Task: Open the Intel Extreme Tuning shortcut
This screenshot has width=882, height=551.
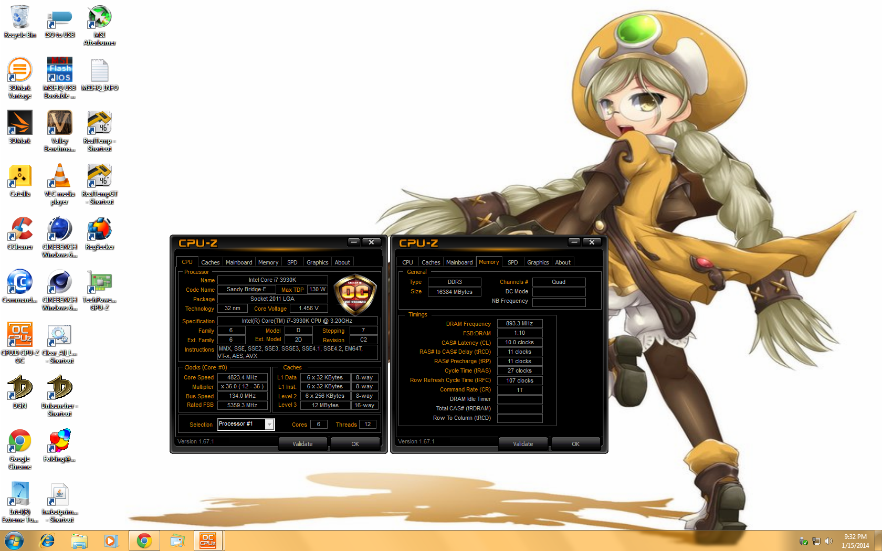Action: (20, 502)
